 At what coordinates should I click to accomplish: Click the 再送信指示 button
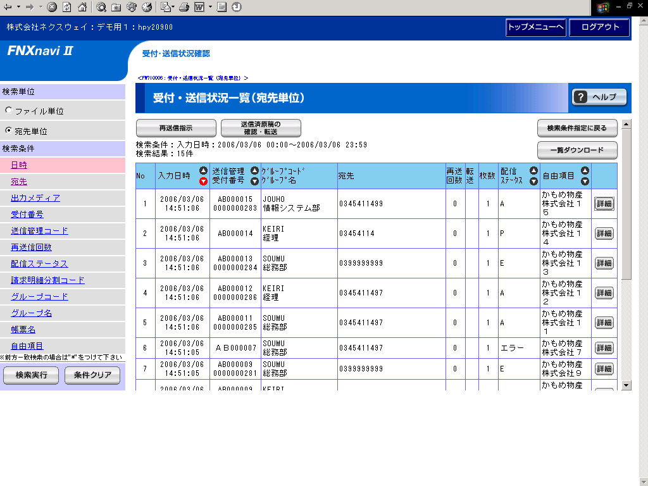pos(176,128)
